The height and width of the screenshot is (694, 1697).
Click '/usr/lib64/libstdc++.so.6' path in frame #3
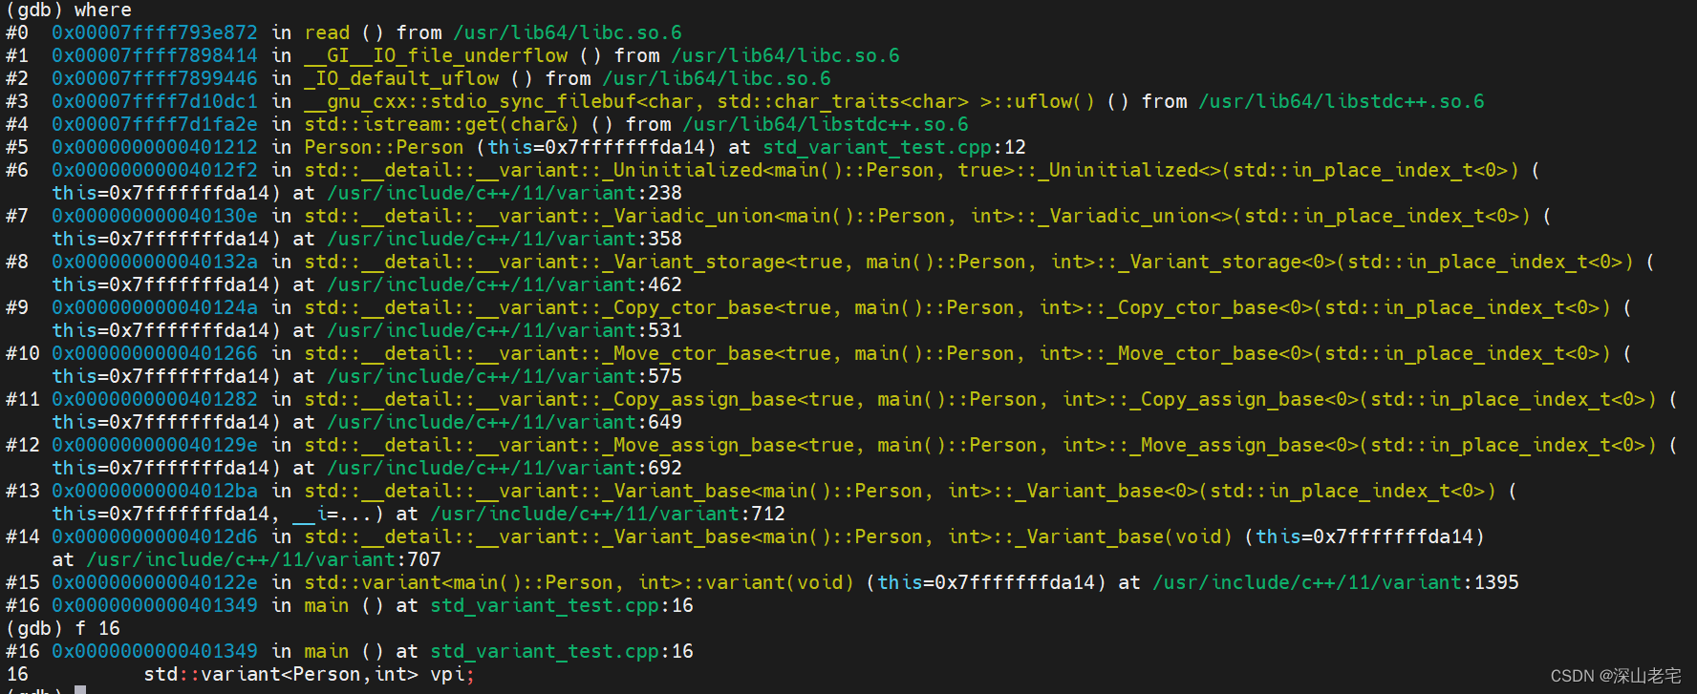click(1342, 101)
